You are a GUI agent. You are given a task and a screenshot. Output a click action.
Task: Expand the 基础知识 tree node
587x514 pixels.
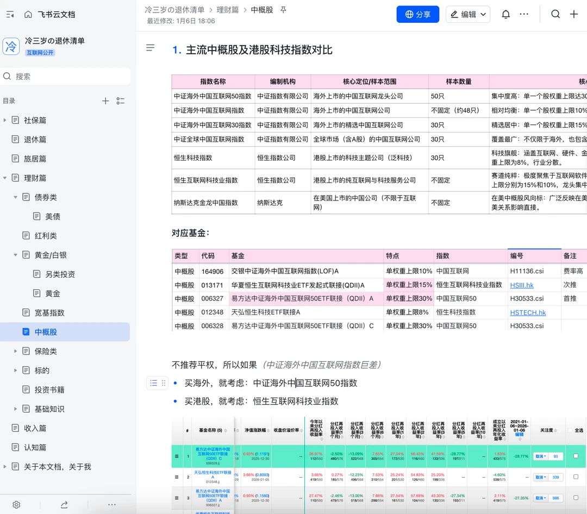pos(15,409)
